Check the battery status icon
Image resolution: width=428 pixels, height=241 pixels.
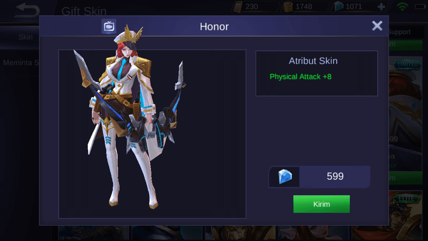tap(420, 7)
